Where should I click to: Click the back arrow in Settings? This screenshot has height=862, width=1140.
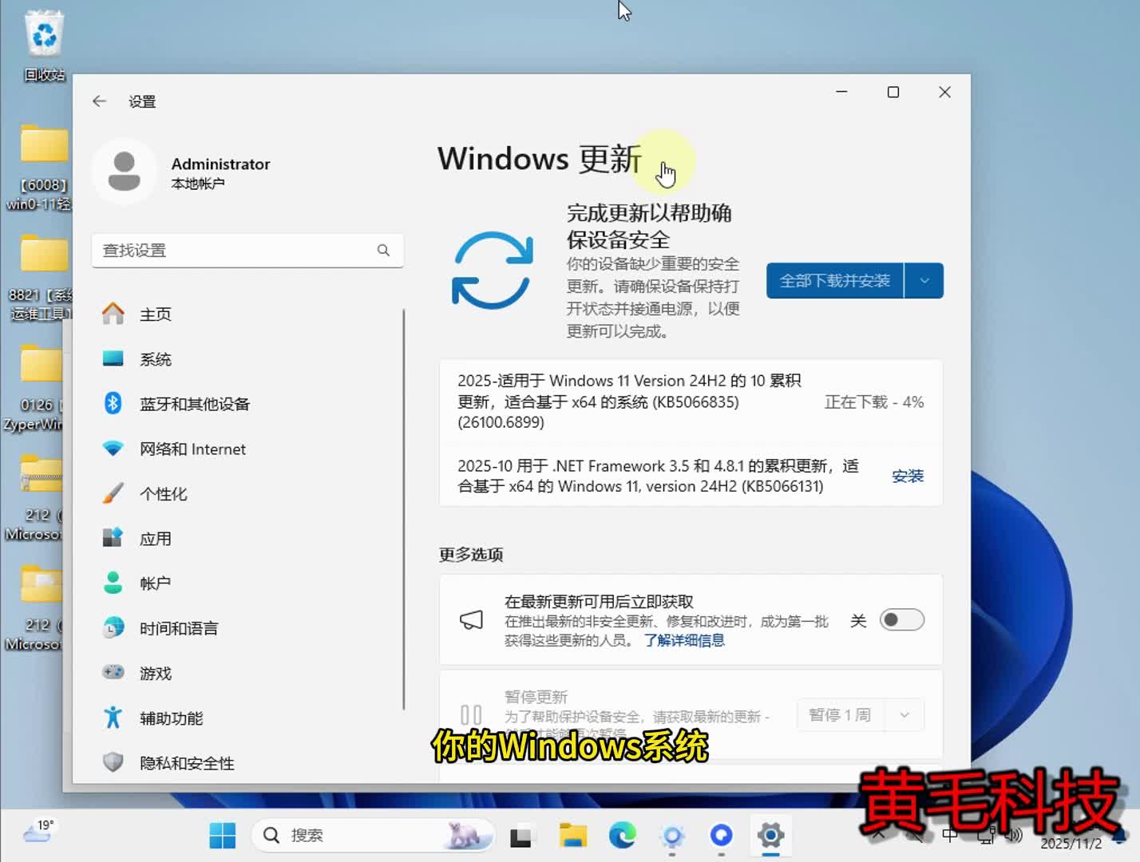point(98,101)
